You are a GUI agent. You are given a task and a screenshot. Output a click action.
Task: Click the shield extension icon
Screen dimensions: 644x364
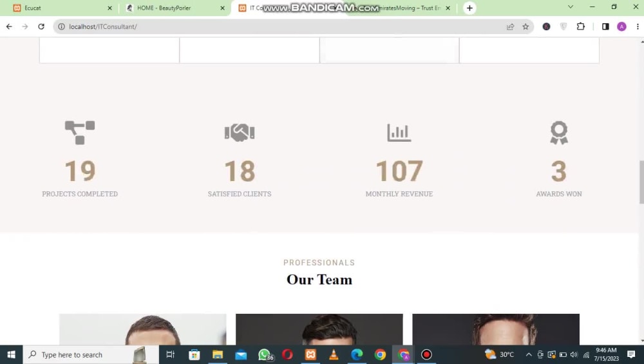[x=563, y=26]
